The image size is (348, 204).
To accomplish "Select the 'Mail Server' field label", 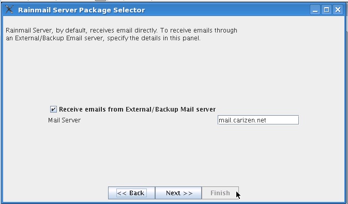I will pos(64,120).
